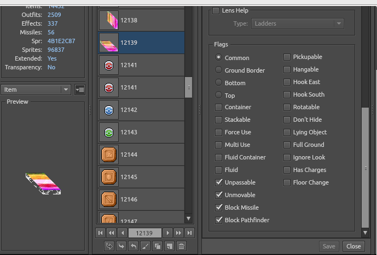Select the Ground Border radio button

click(218, 69)
